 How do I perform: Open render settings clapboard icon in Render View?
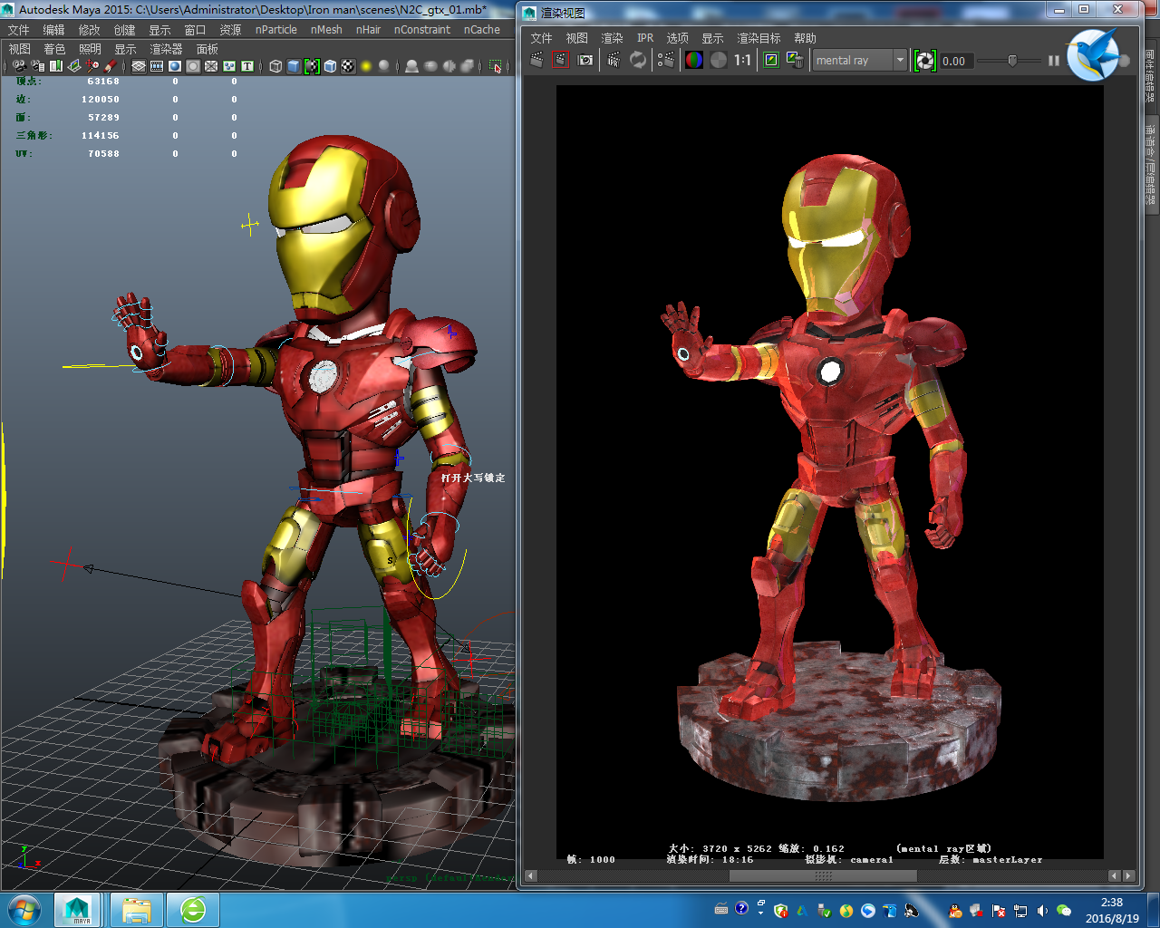(x=665, y=60)
